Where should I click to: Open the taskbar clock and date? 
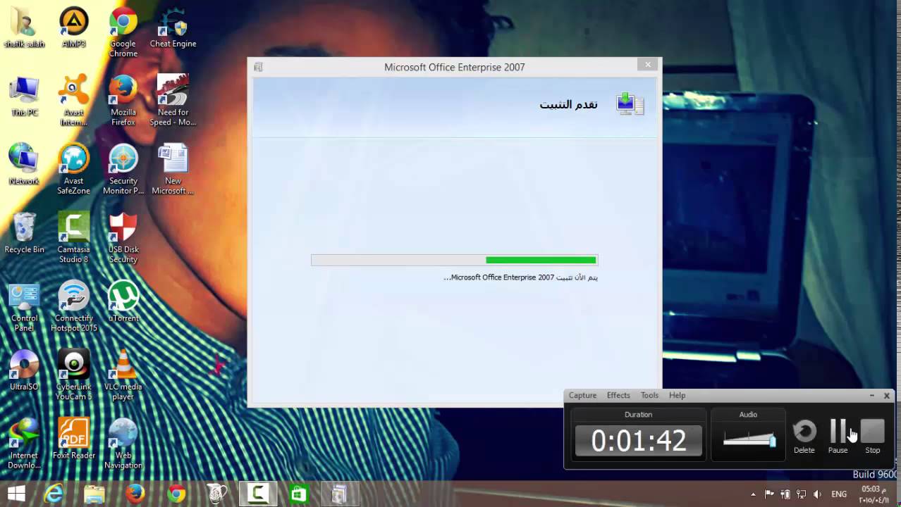(x=873, y=494)
